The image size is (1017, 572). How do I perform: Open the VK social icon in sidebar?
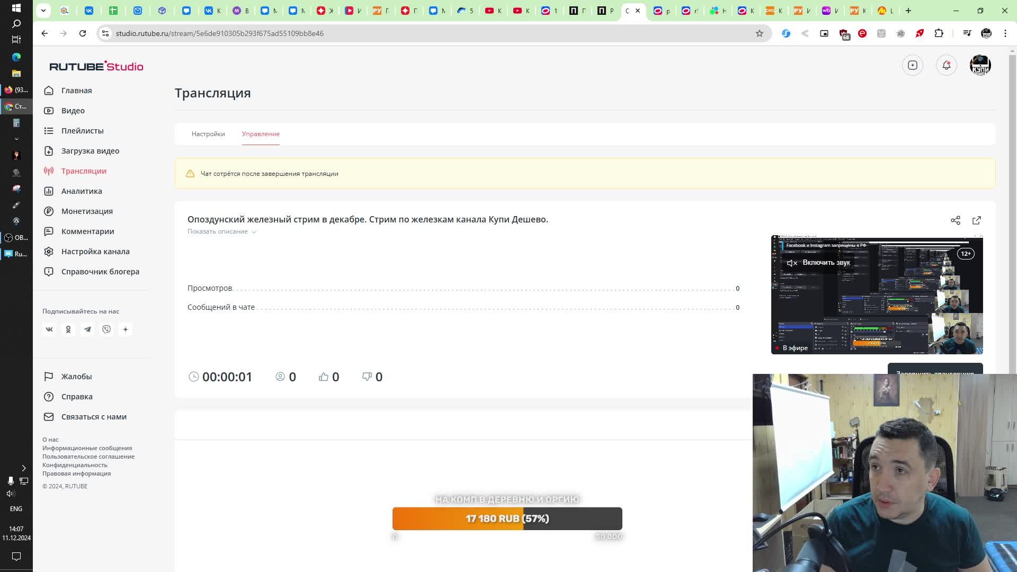[49, 329]
